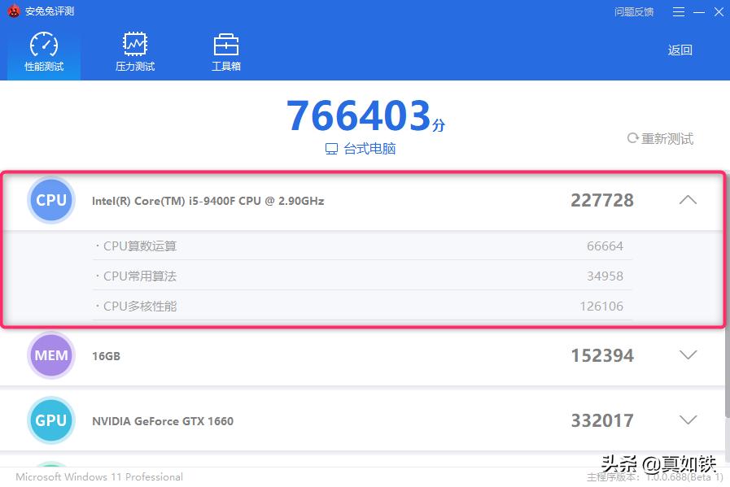
Task: Expand the GTX 1660 GPU details
Action: pyautogui.click(x=688, y=420)
